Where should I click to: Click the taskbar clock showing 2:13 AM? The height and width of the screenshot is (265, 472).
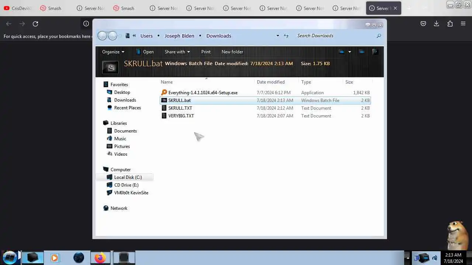[453, 258]
